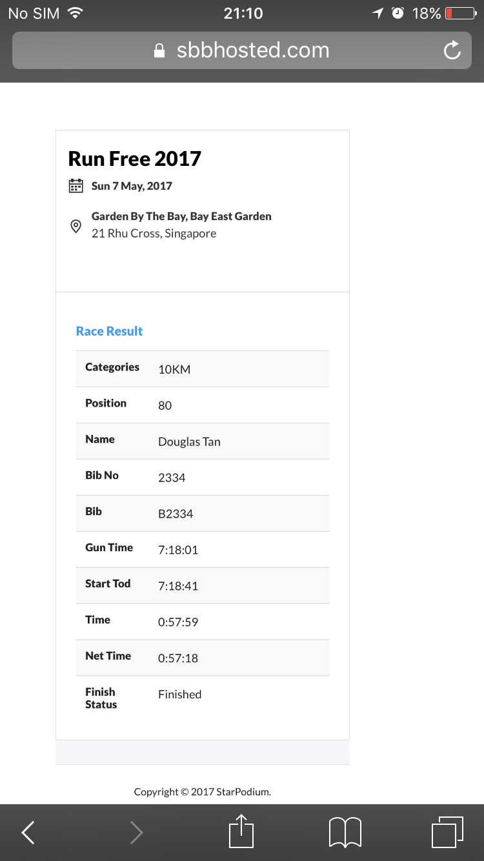The height and width of the screenshot is (861, 484).
Task: Tap the alarm clock status icon
Action: coord(398,13)
